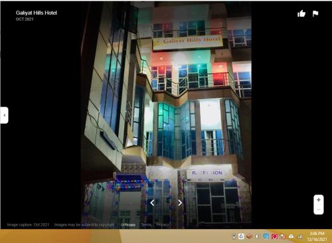Click the Galiyat Hills Hotel title
332x243 pixels.
point(37,13)
